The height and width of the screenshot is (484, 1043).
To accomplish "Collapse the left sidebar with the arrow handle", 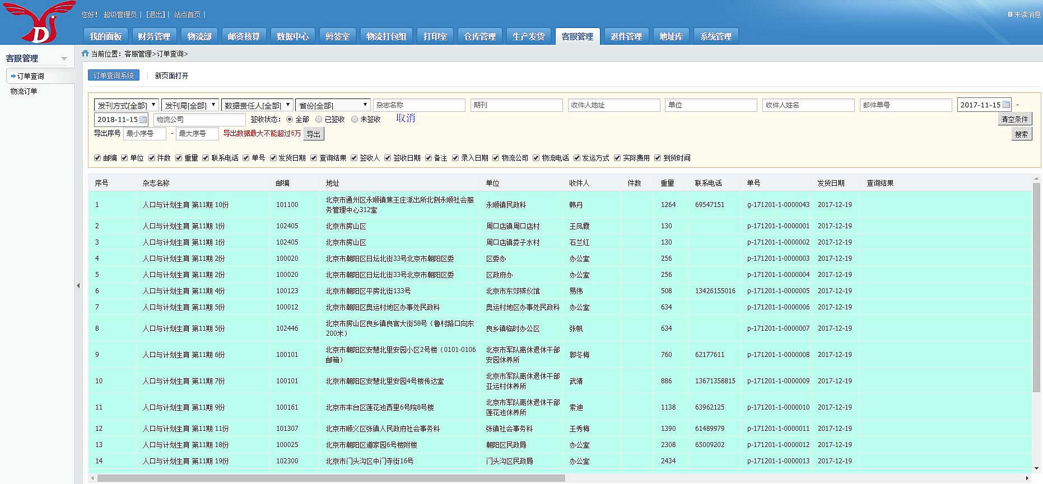I will click(x=78, y=285).
